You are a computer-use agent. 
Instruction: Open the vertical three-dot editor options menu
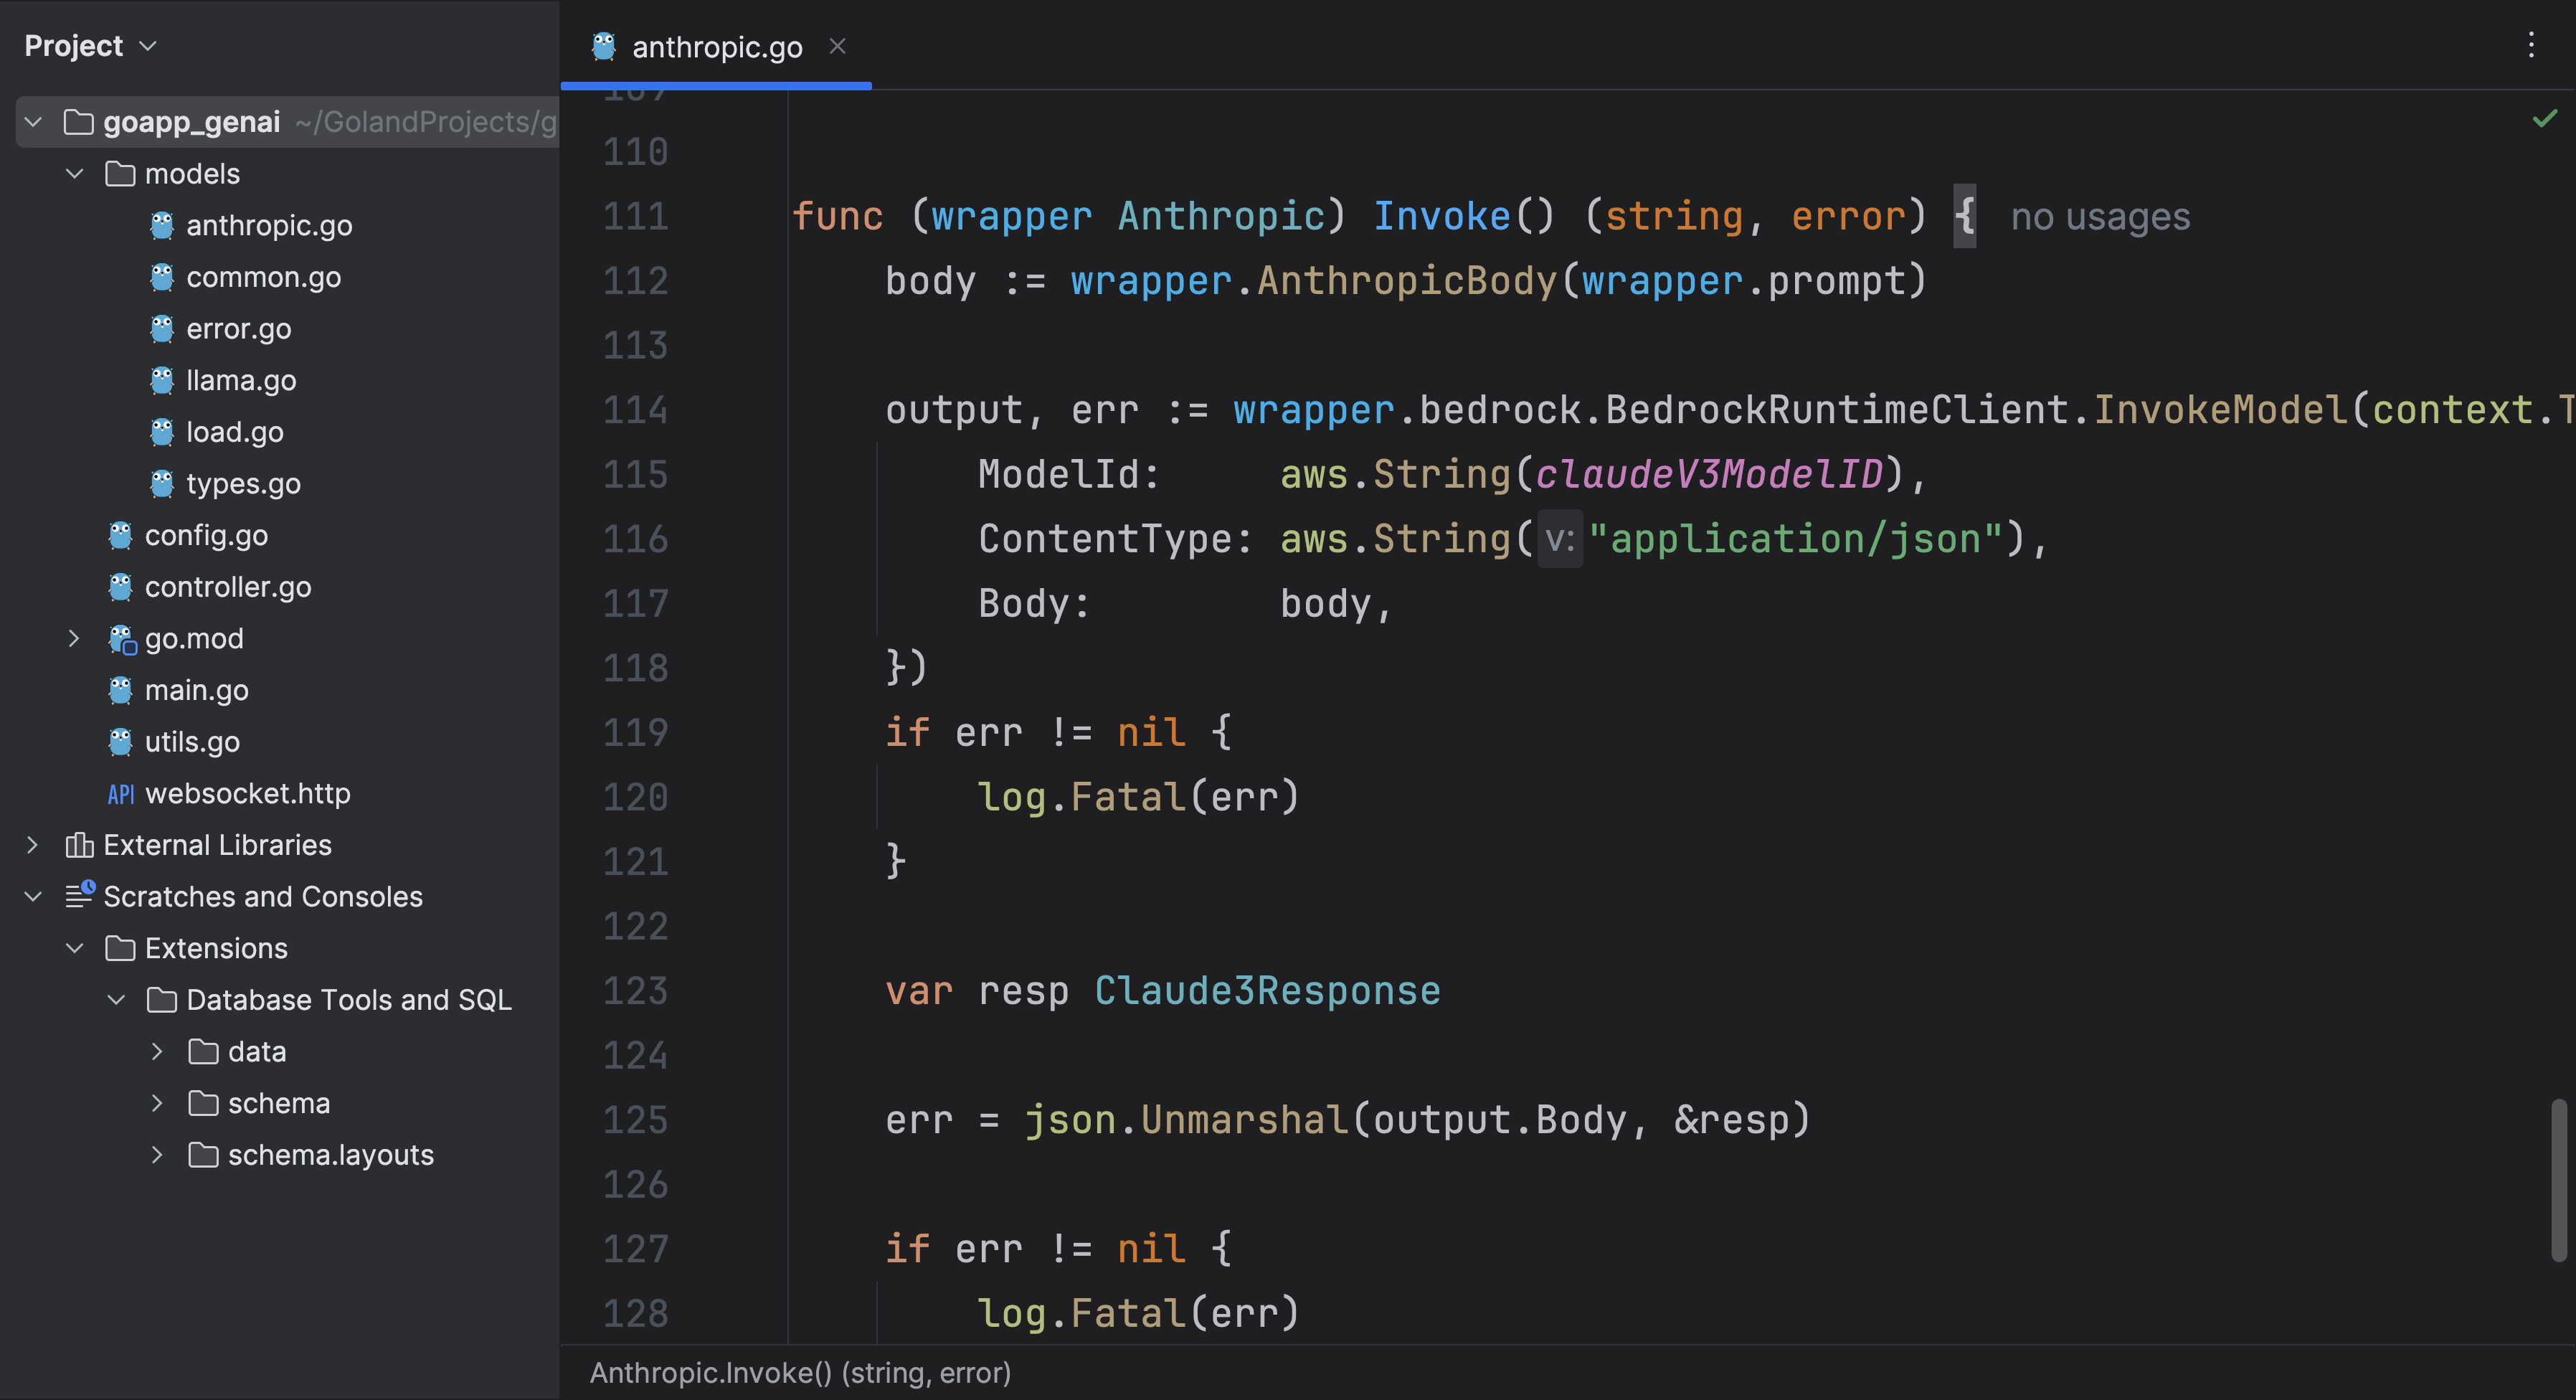[2531, 45]
